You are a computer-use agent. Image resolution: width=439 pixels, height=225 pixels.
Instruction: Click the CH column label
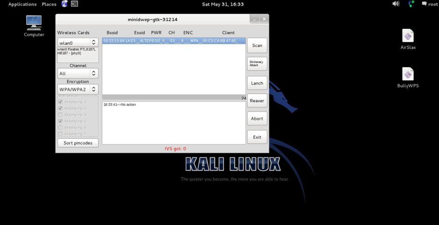click(x=172, y=33)
